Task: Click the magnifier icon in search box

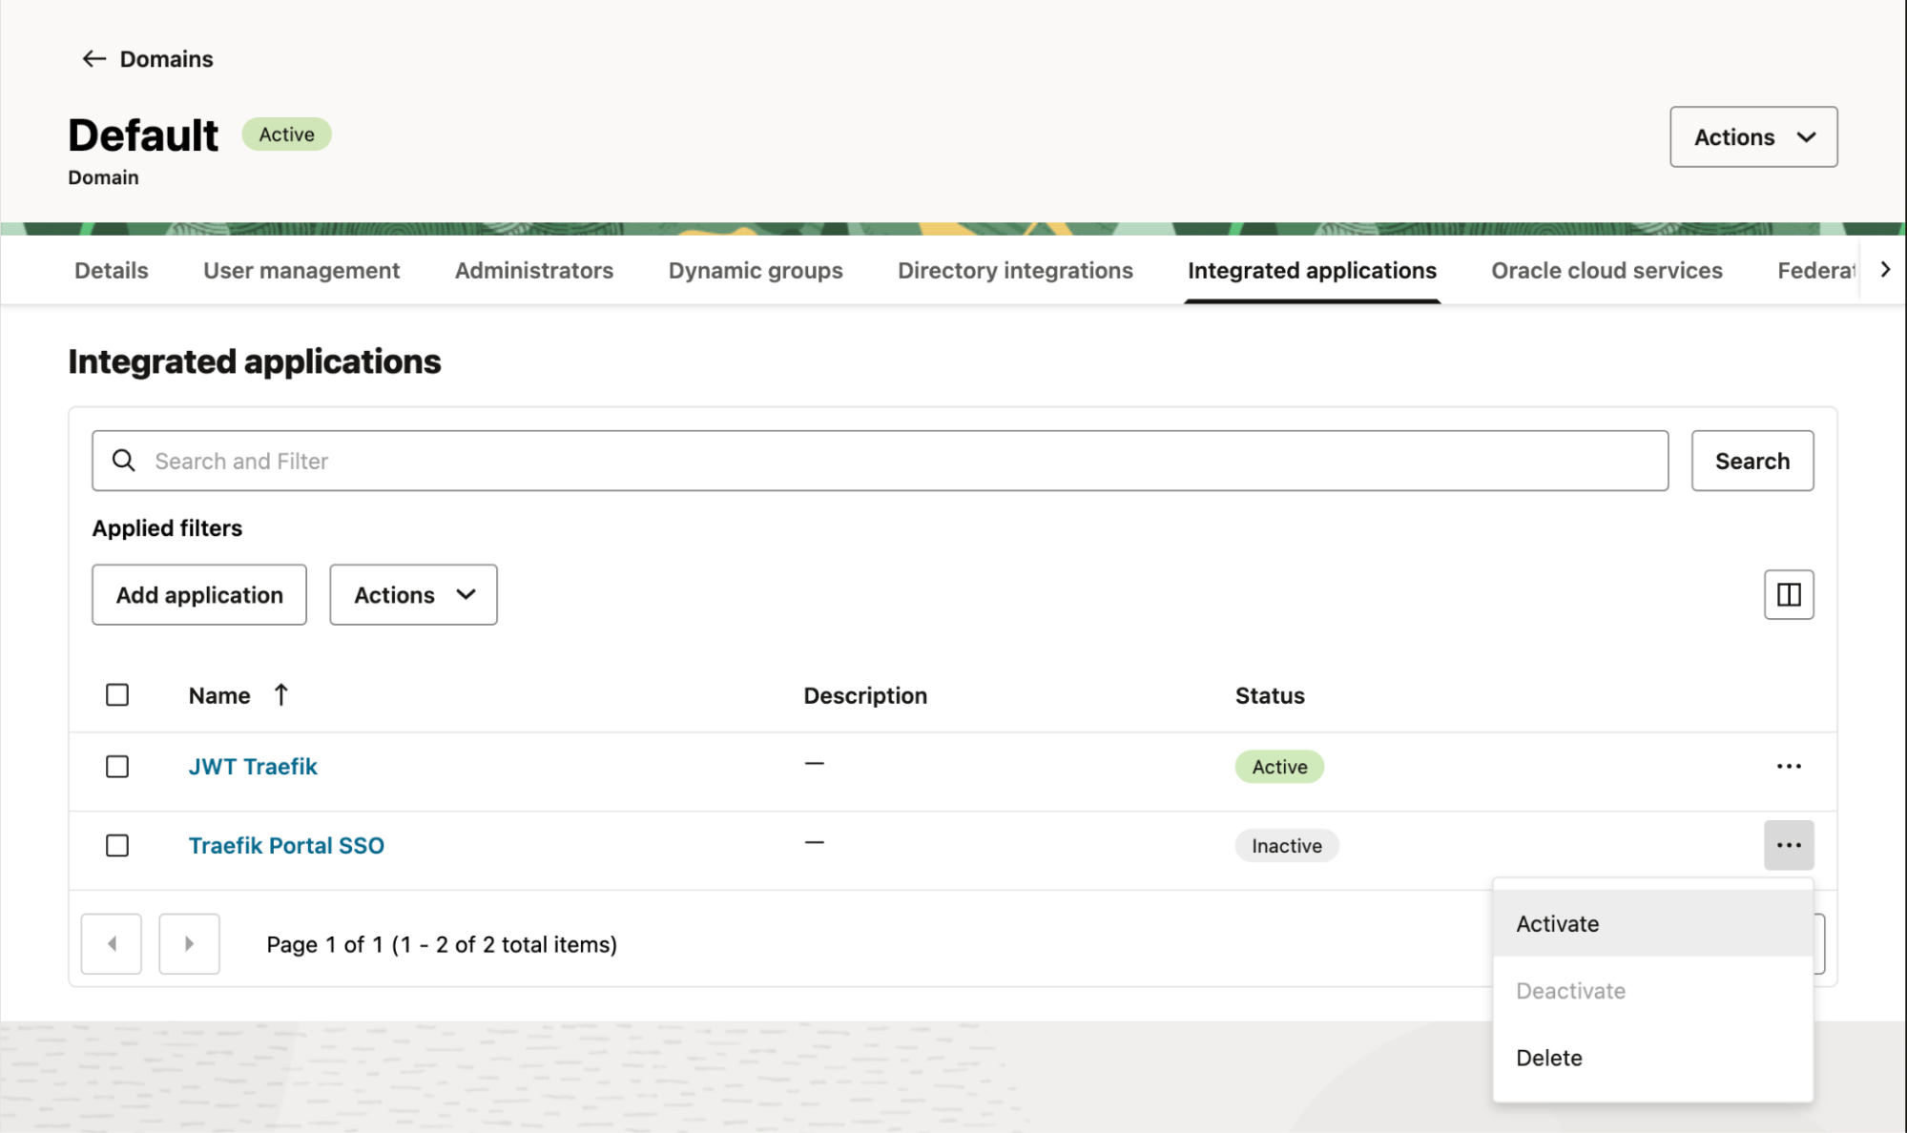Action: (x=124, y=461)
